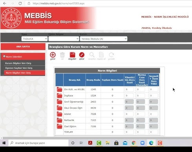The width and height of the screenshot is (192, 152).
Task: Open folder icon for Adalet row
Action: [59, 114]
